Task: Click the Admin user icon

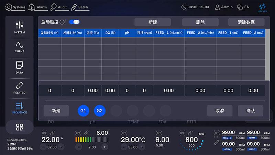Action: click(x=217, y=7)
